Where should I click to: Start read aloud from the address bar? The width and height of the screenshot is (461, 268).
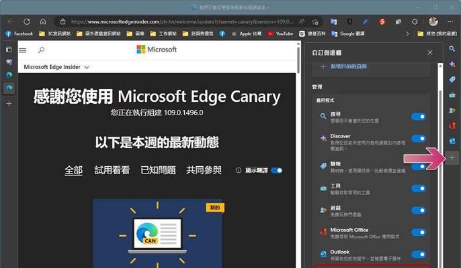click(302, 21)
